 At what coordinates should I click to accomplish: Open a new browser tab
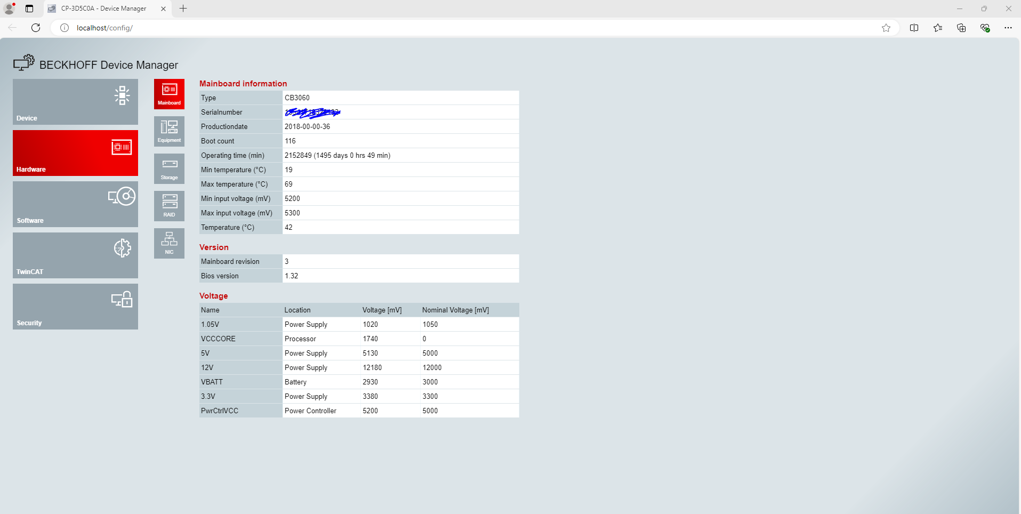pos(183,9)
